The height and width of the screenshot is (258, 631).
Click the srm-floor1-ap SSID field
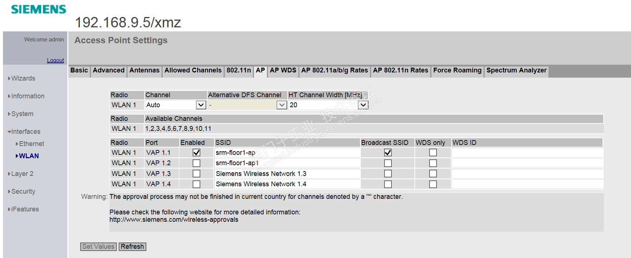pos(287,153)
